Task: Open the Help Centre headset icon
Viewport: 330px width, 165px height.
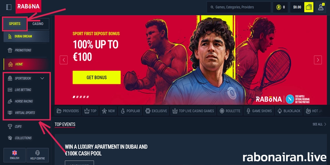Action: pos(38,153)
